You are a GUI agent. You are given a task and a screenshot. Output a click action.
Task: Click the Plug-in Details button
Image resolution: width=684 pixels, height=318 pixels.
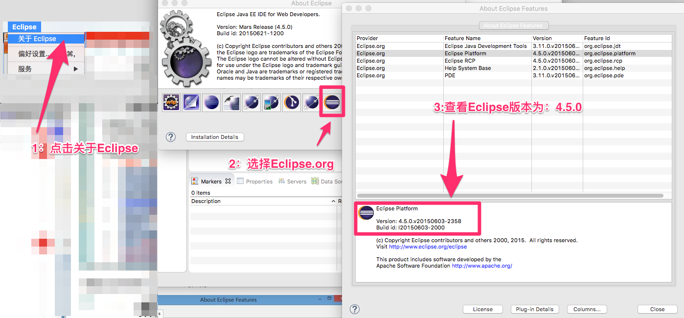click(x=535, y=309)
